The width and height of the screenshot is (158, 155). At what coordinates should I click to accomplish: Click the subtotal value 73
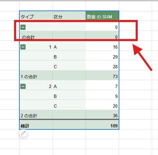(x=115, y=77)
